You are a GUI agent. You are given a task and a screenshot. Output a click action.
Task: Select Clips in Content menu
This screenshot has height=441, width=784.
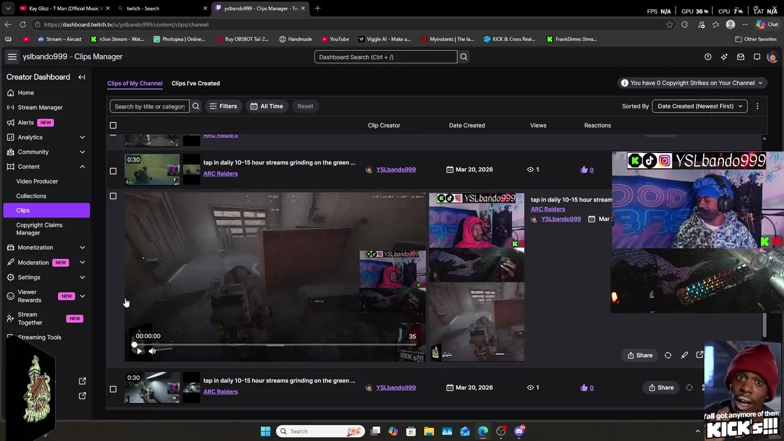(47, 210)
